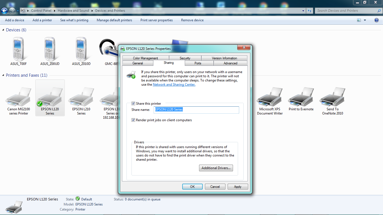Click the search magnifier icon
Viewport: 383px width, 215px height.
click(x=379, y=11)
